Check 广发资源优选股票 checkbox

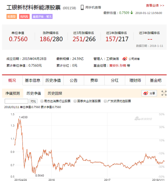(x=105, y=101)
